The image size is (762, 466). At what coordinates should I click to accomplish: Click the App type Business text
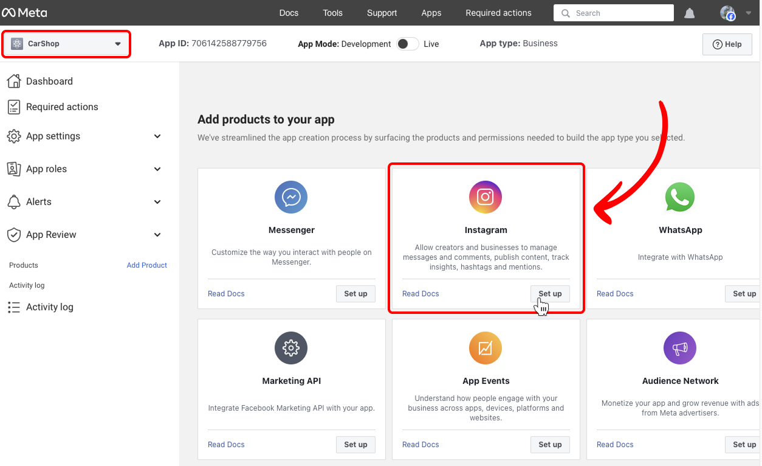tap(518, 43)
